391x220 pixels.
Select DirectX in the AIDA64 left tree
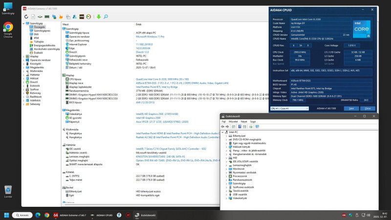(x=34, y=82)
